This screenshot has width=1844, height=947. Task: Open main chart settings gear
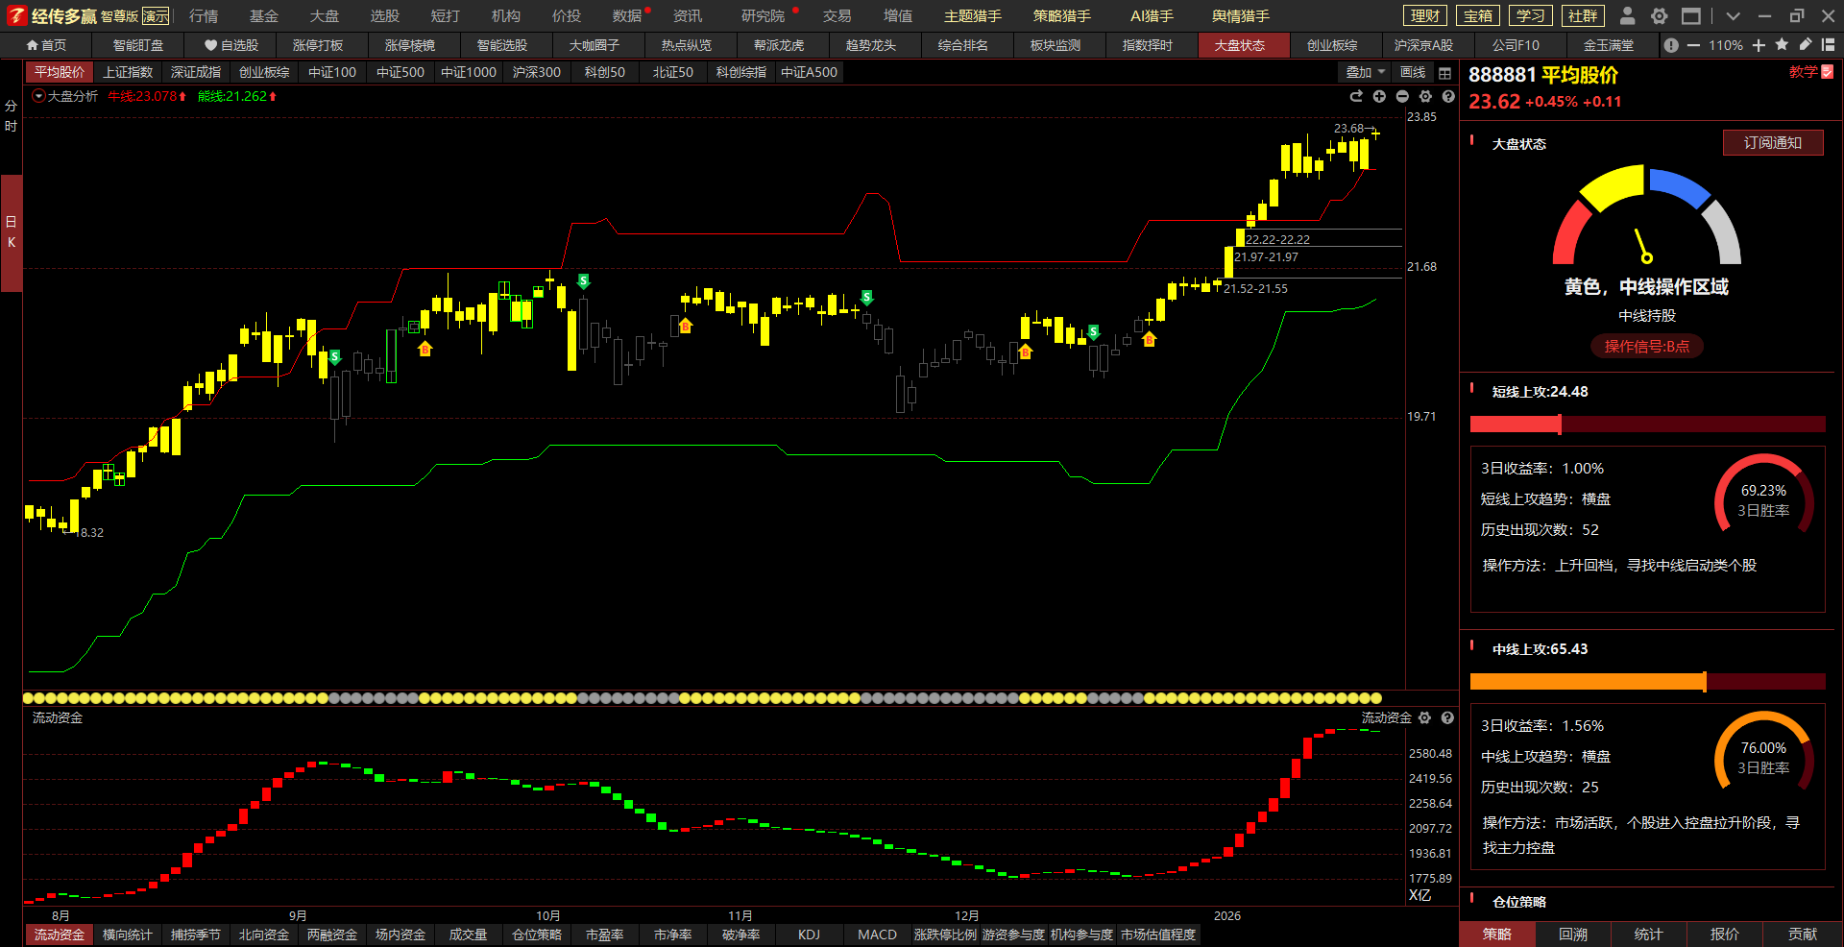click(1425, 96)
